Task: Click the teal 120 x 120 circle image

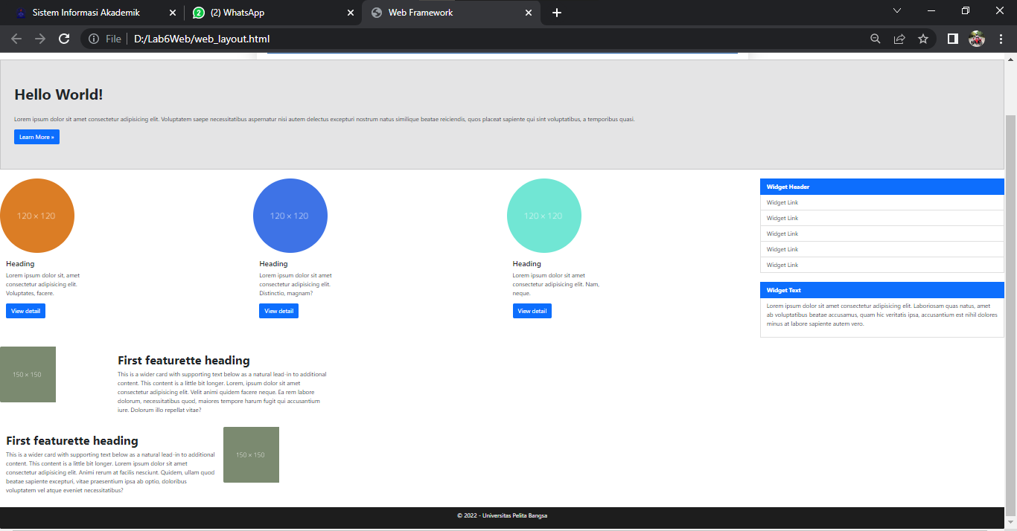Action: click(x=544, y=216)
